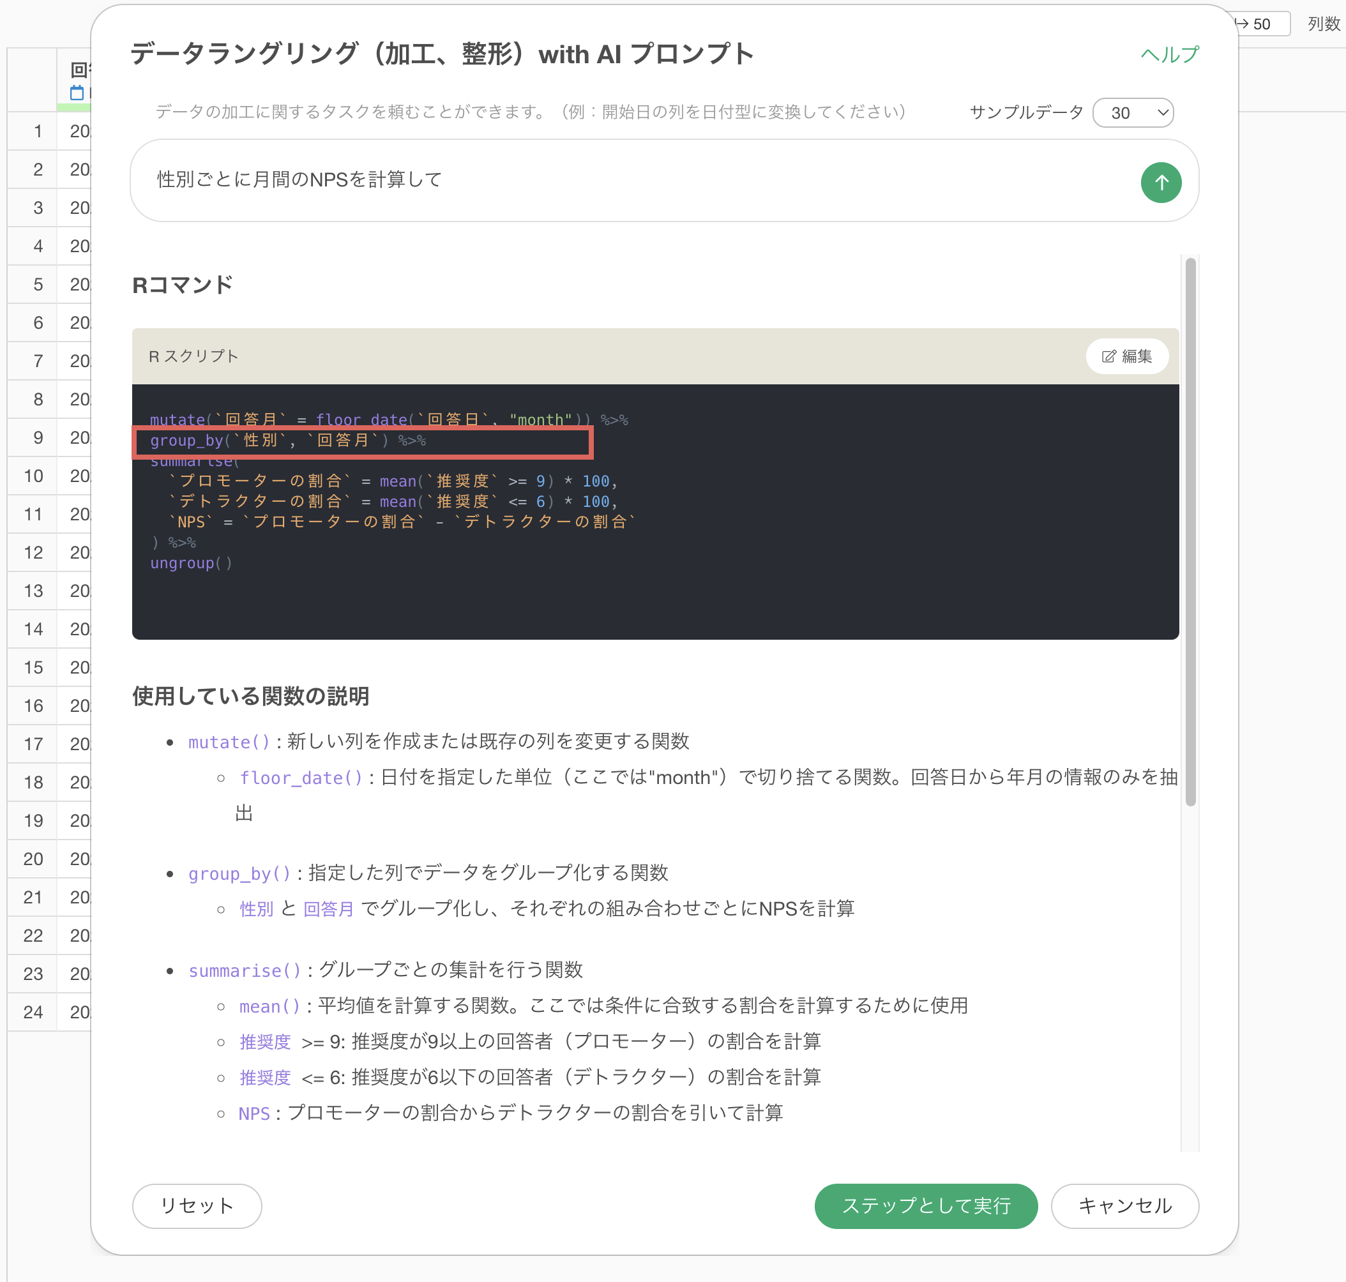Open the sample data count dropdown
The width and height of the screenshot is (1346, 1282).
1133,113
